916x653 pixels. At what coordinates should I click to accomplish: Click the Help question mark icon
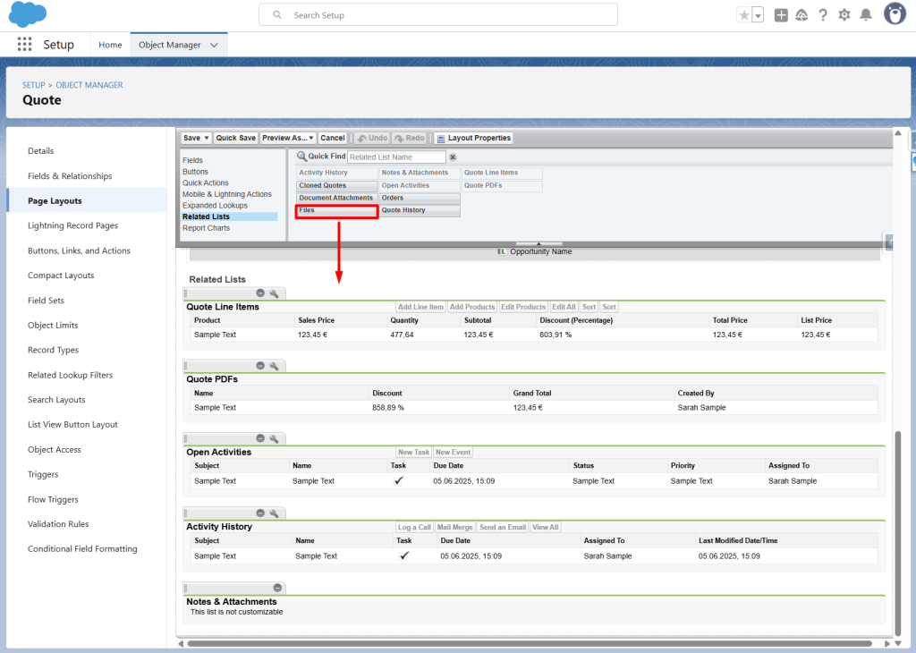tap(823, 15)
